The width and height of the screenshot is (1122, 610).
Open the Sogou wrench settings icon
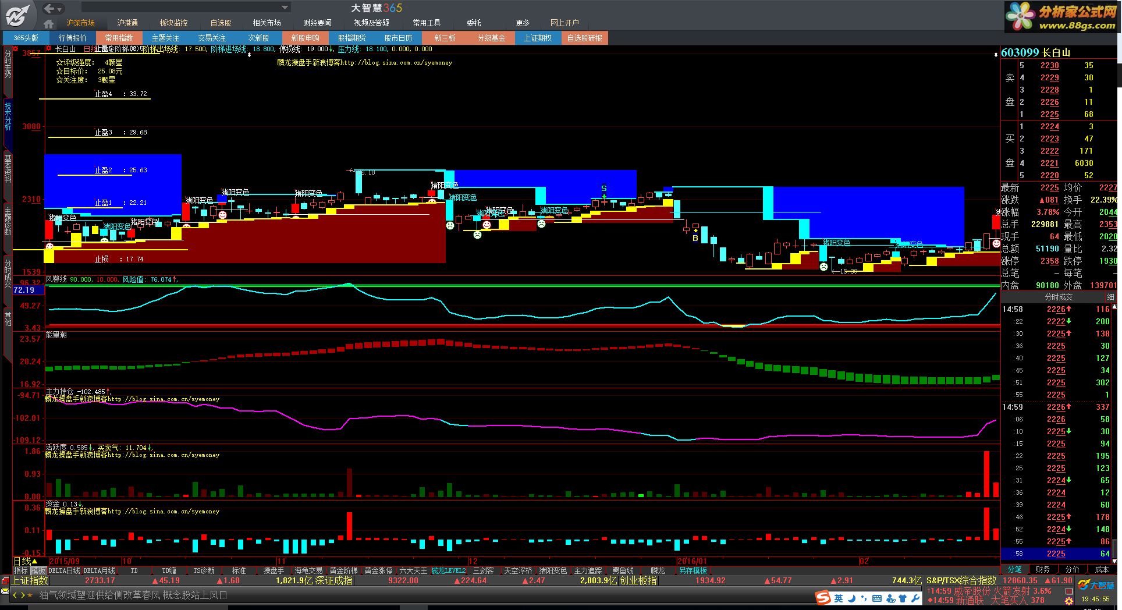(915, 598)
